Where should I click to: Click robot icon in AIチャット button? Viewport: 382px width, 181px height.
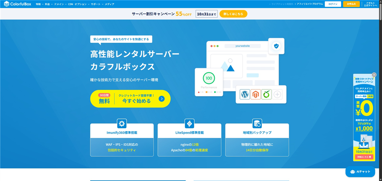[353, 171]
